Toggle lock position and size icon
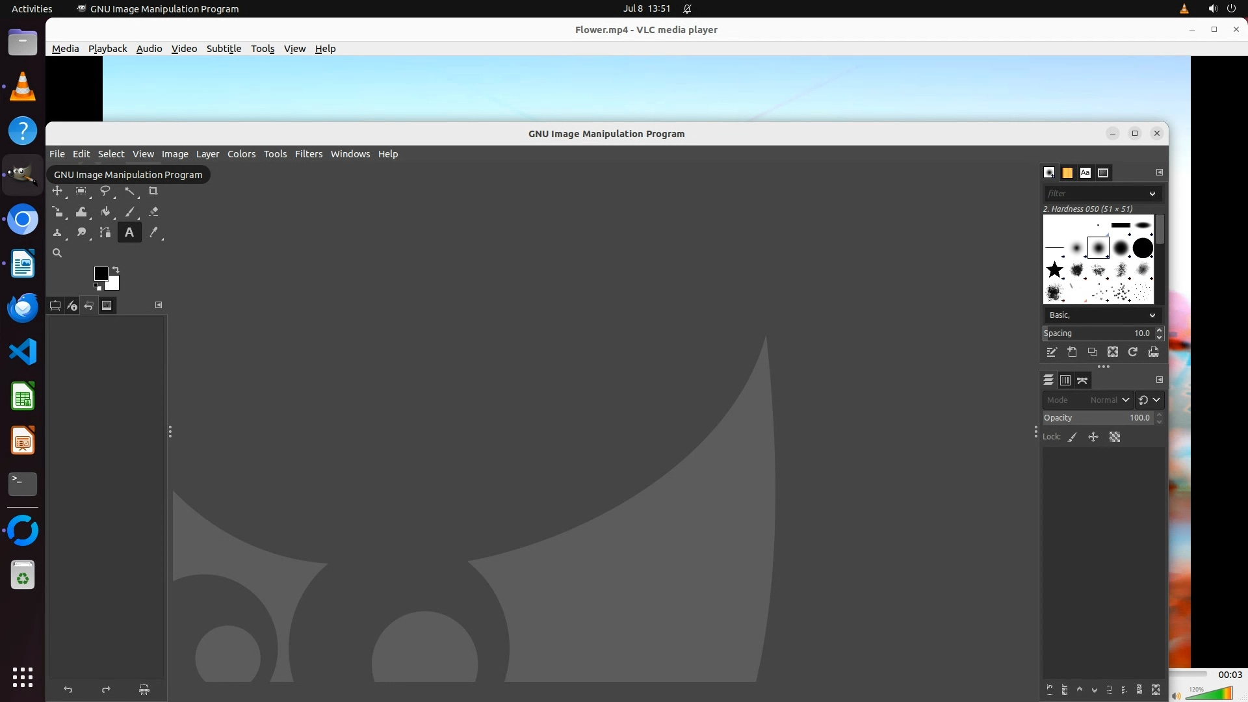 1093,437
